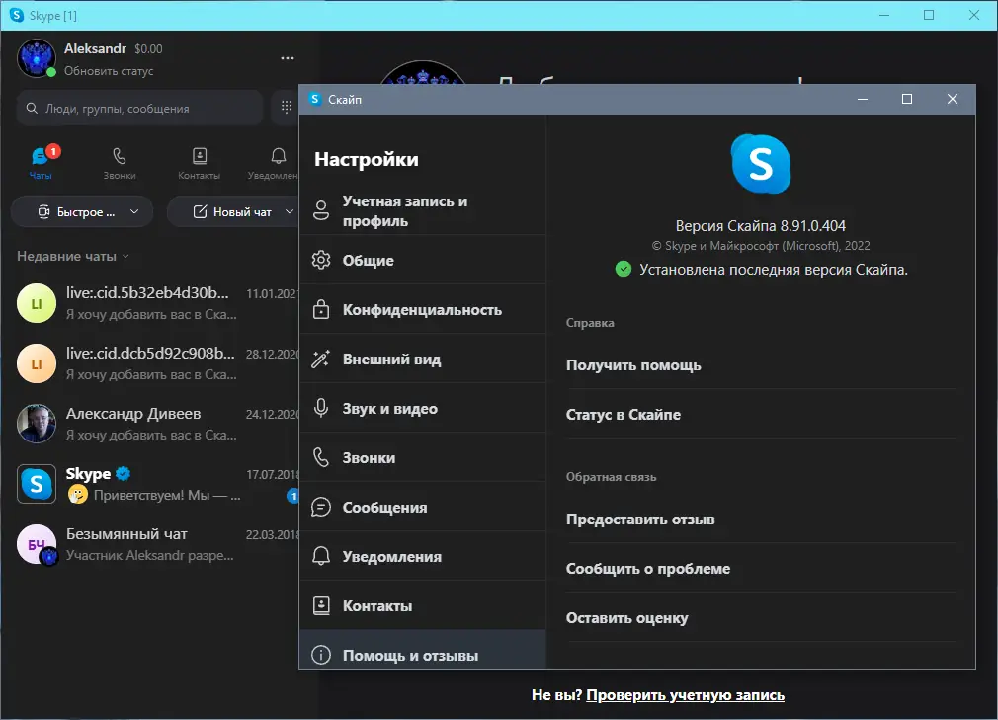This screenshot has height=720, width=998.
Task: Click the unread badge on Skype chat
Action: point(292,496)
